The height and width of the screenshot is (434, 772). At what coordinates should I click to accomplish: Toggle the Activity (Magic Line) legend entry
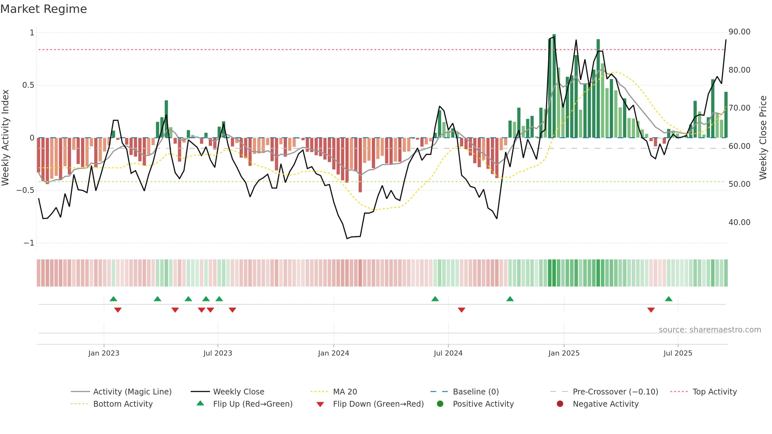121,392
